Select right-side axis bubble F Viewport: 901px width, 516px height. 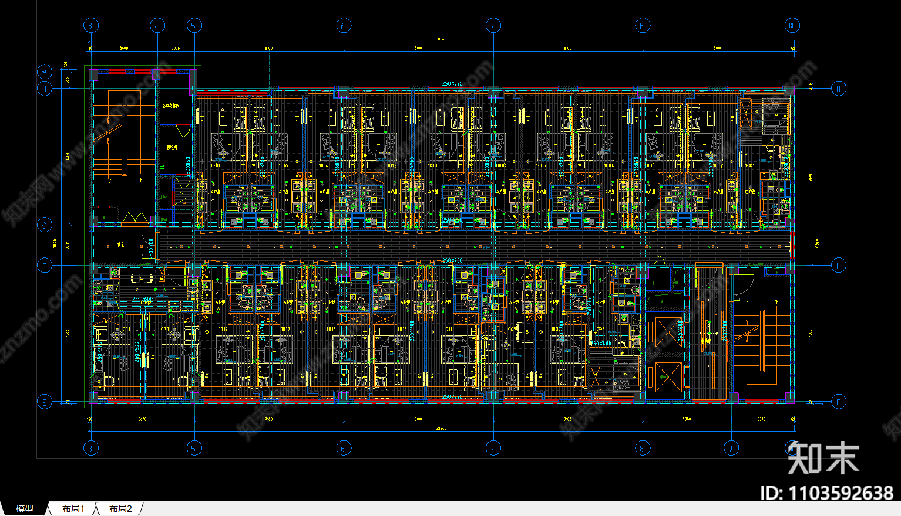click(x=838, y=266)
